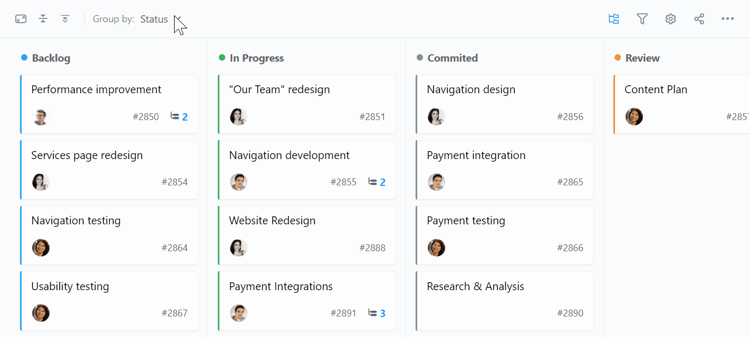
Task: Click the Backlog column header
Action: click(51, 58)
